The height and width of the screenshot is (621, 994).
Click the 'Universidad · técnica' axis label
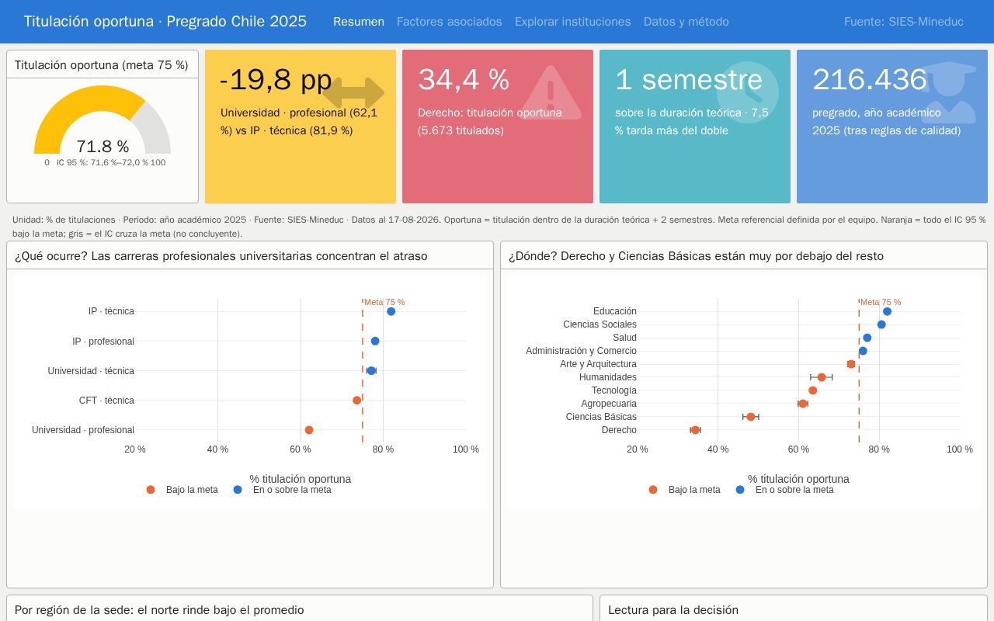coord(91,371)
